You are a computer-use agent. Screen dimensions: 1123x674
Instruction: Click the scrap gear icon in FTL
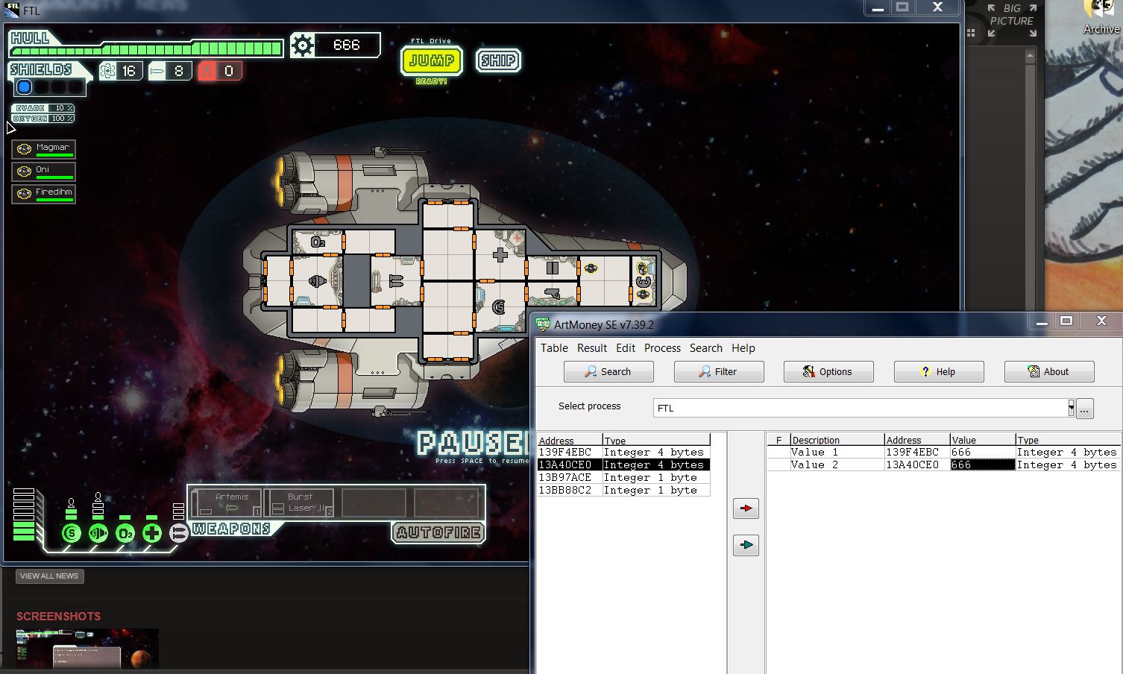[302, 45]
